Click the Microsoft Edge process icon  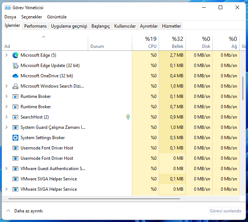coord(15,55)
